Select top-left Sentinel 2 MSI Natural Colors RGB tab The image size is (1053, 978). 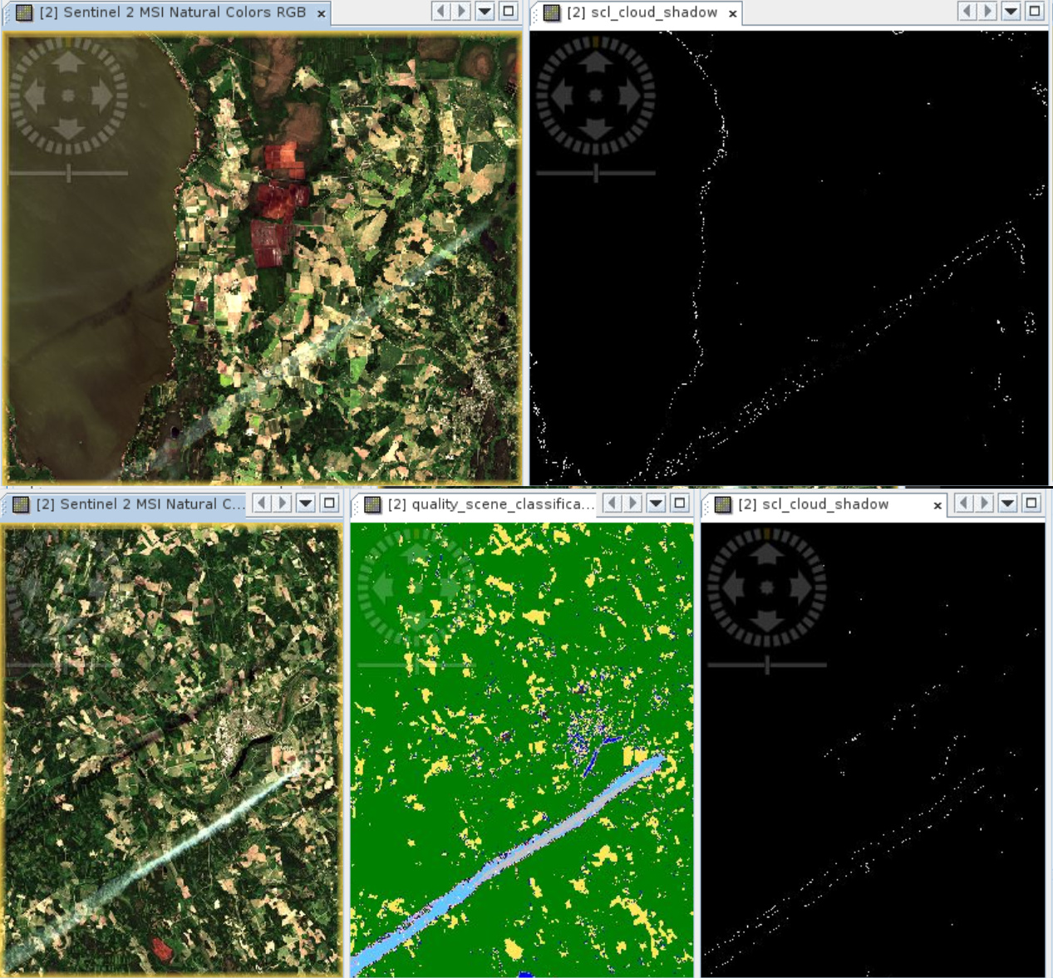pyautogui.click(x=172, y=12)
